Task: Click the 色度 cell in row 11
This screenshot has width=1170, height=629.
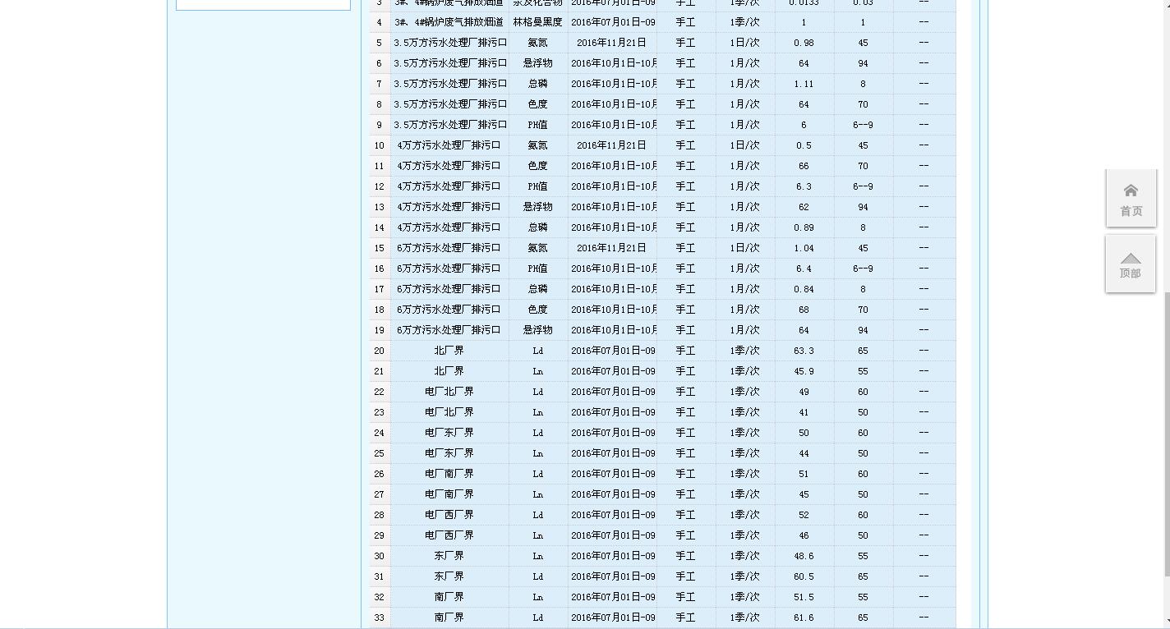Action: click(x=537, y=166)
